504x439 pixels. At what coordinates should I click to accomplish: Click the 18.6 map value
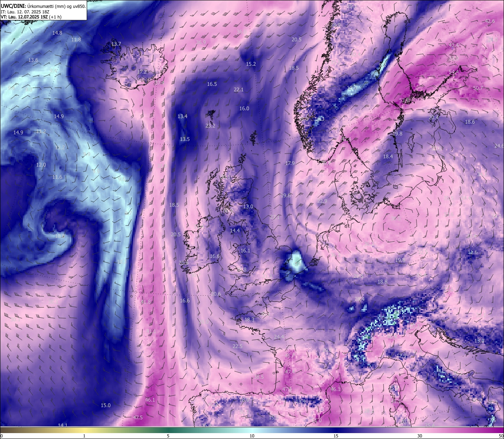click(x=470, y=122)
